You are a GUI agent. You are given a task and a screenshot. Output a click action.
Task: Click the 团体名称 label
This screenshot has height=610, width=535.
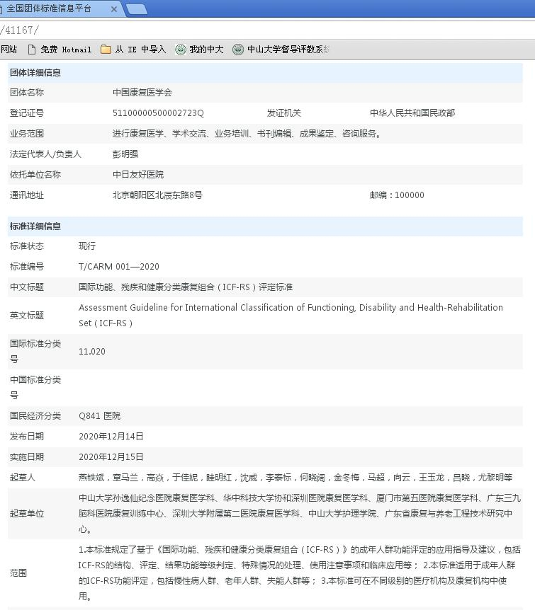click(26, 93)
